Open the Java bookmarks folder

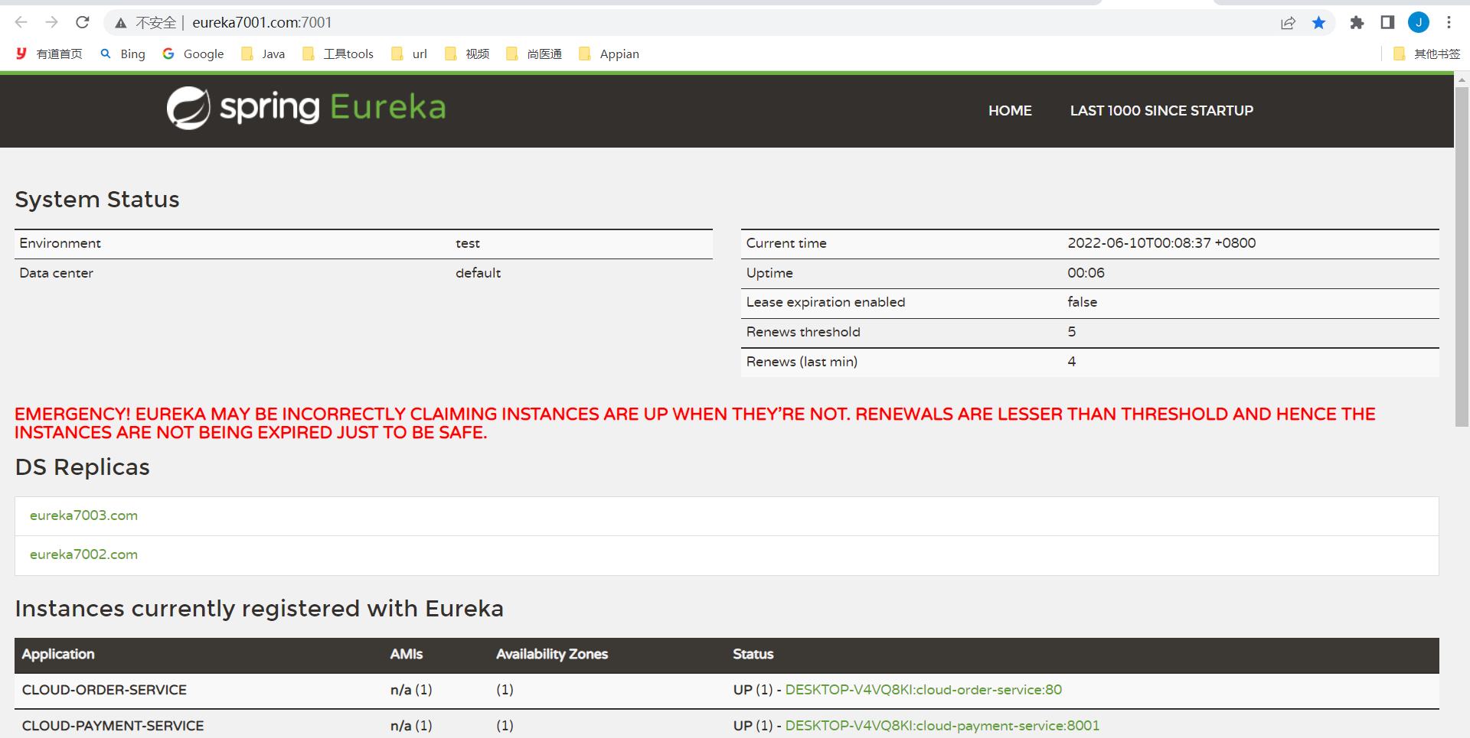(263, 54)
